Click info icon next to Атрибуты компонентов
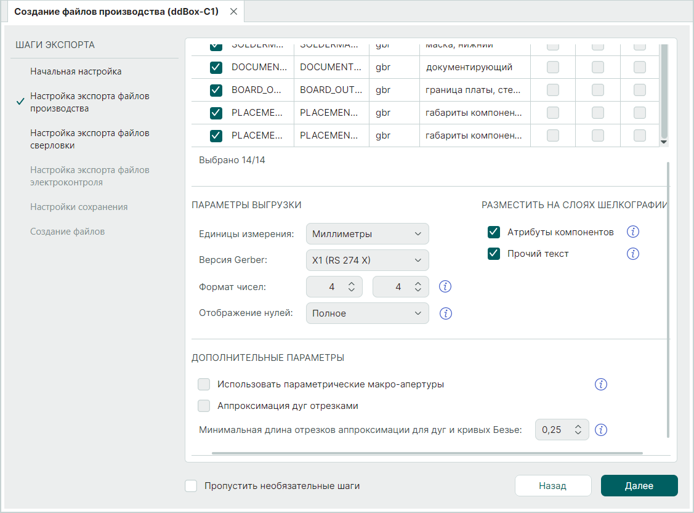 [x=633, y=232]
